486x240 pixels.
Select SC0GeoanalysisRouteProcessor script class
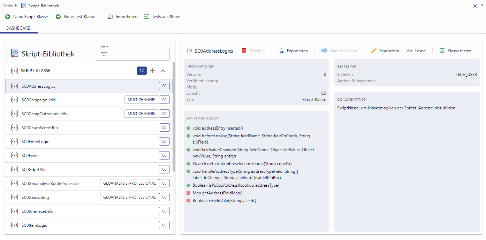50,184
